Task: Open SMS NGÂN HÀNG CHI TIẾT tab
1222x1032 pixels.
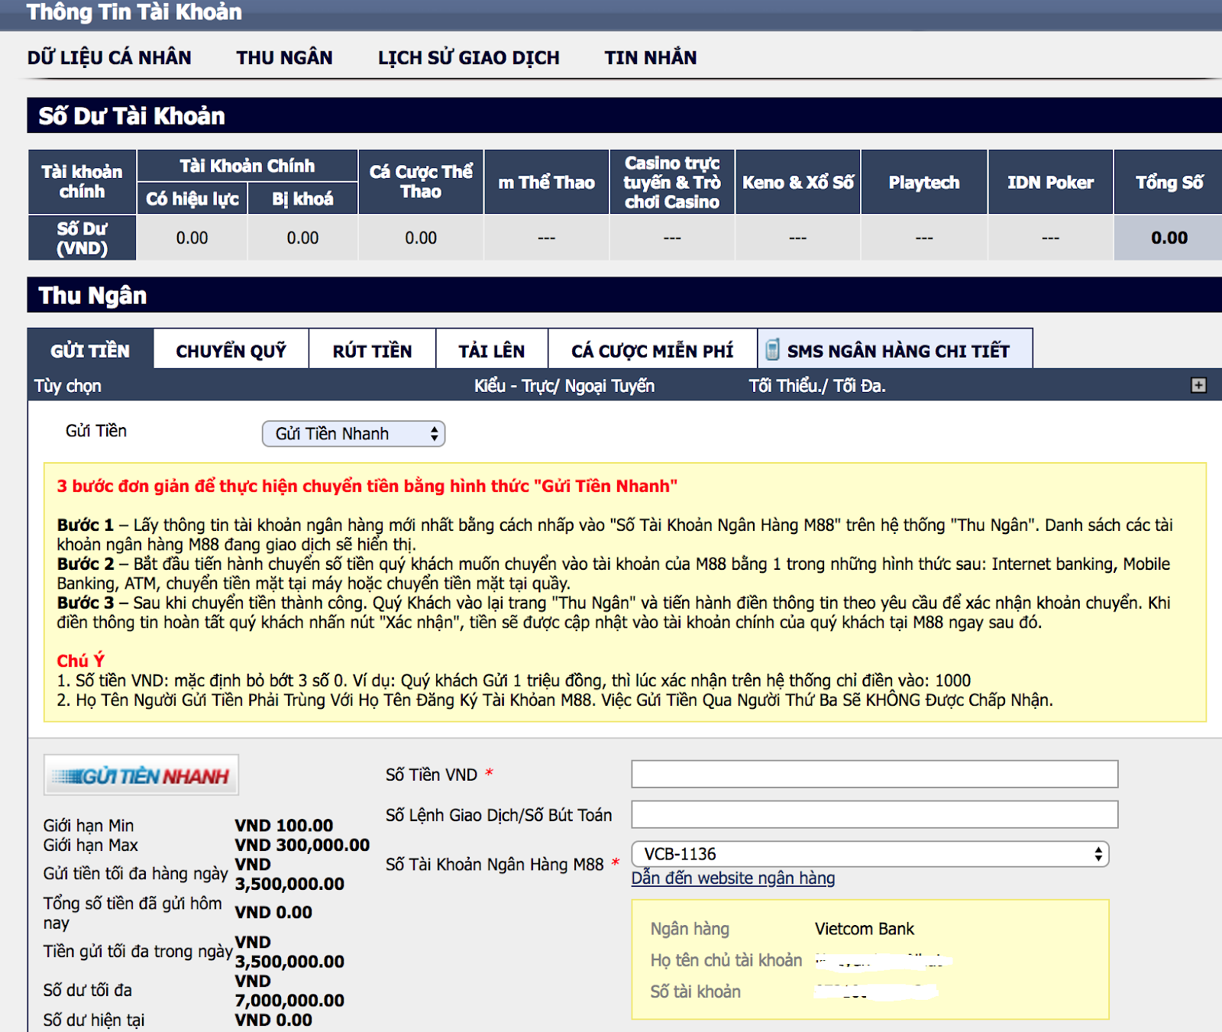Action: click(895, 350)
